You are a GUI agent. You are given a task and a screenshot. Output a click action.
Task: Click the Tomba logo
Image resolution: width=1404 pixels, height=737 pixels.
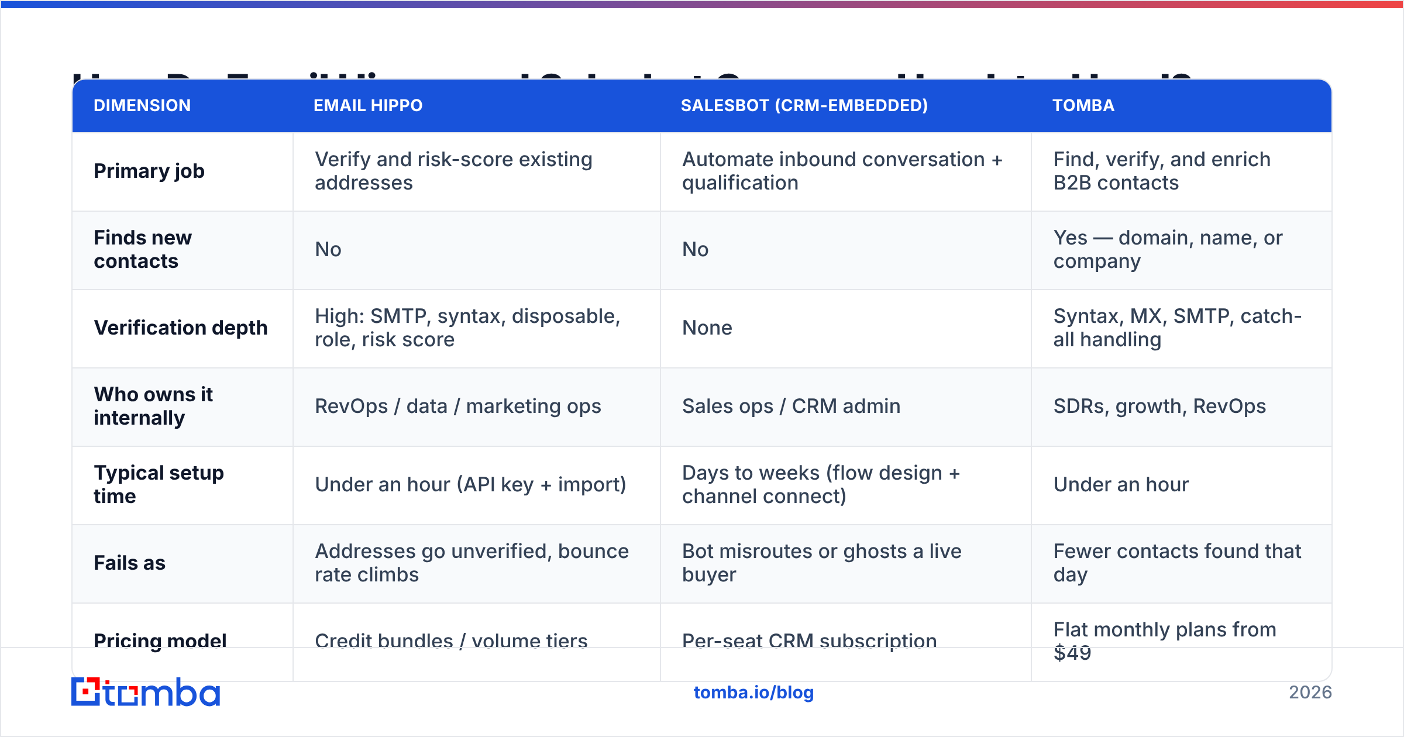146,692
